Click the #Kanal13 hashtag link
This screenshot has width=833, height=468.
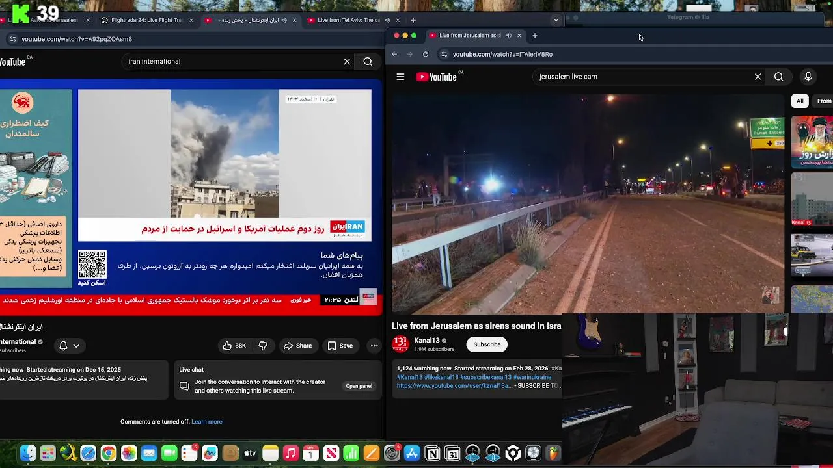click(410, 377)
